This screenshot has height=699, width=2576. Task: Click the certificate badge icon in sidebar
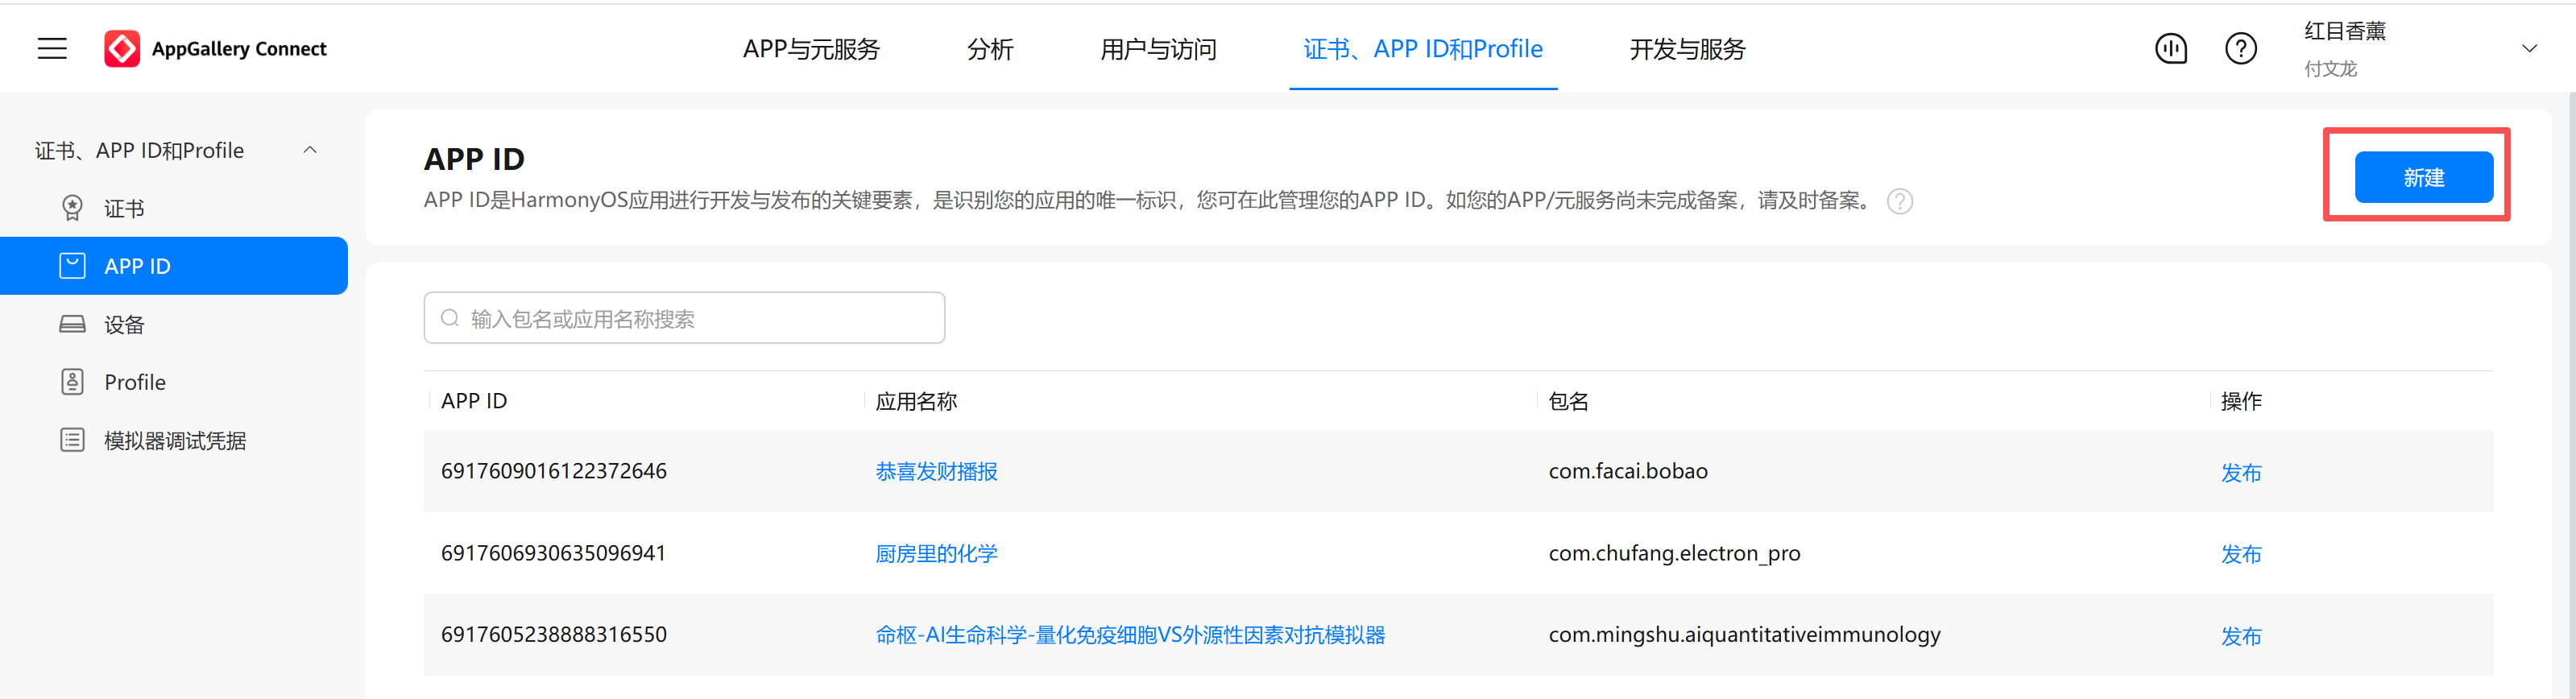tap(72, 208)
